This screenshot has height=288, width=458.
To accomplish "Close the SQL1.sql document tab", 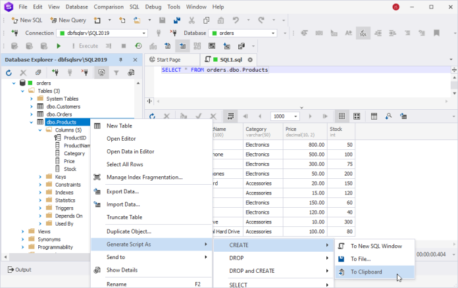I will click(x=250, y=59).
